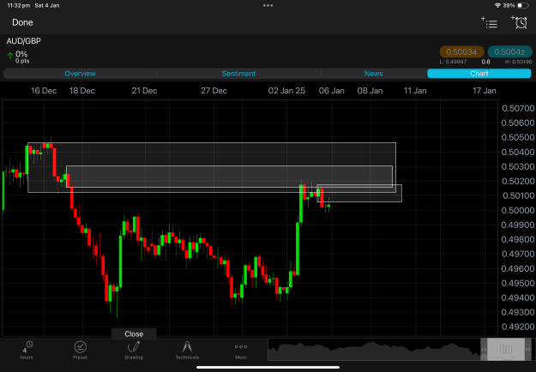Viewport: 536px width, 372px height.
Task: Click the 11:32 pm clock in status bar
Action: [x=19, y=5]
